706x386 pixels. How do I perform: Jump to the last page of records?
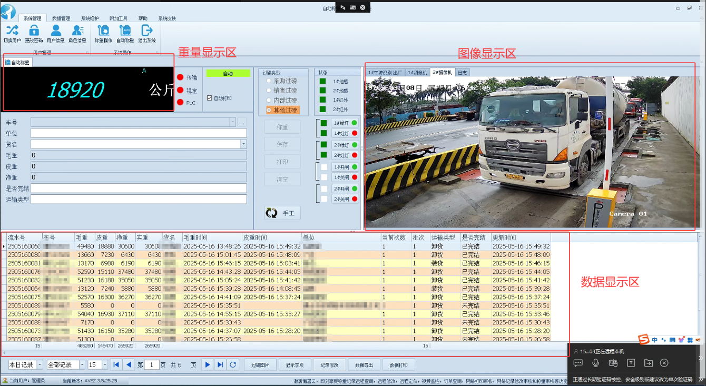pyautogui.click(x=220, y=364)
